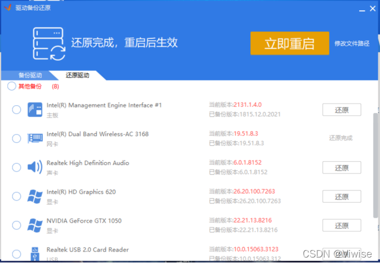This screenshot has width=380, height=263.
Task: Select radio for Realtek USB 2.0 Card Reader
Action: click(16, 254)
